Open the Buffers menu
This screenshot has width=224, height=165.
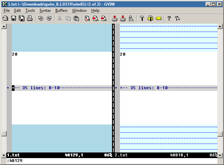coord(61,11)
